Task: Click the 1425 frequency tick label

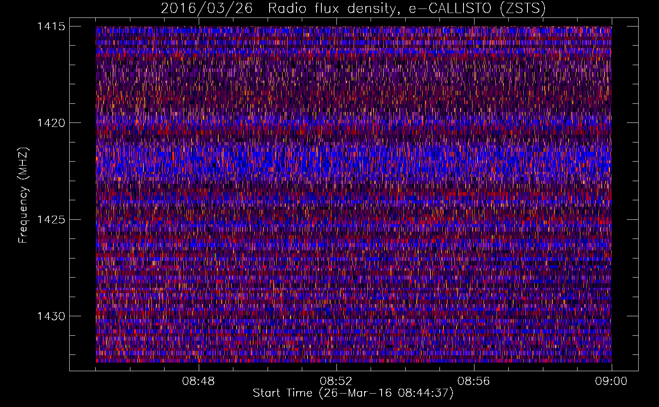Action: (51, 220)
